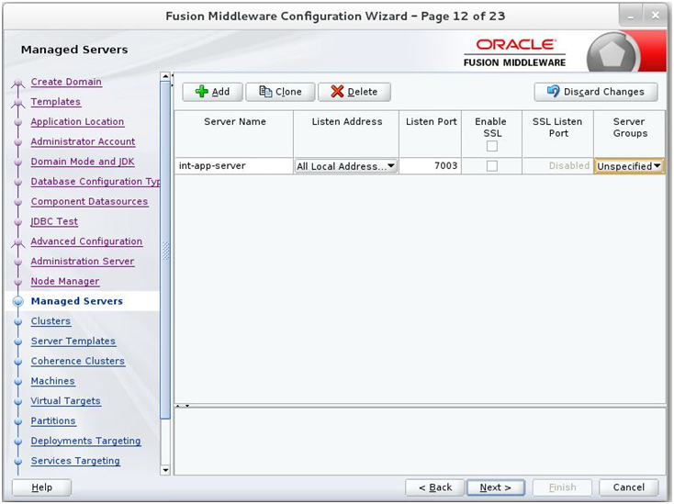Open Administrator Account step

tap(83, 141)
